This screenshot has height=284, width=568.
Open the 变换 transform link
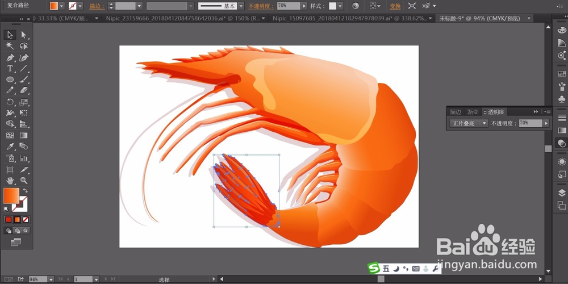395,6
